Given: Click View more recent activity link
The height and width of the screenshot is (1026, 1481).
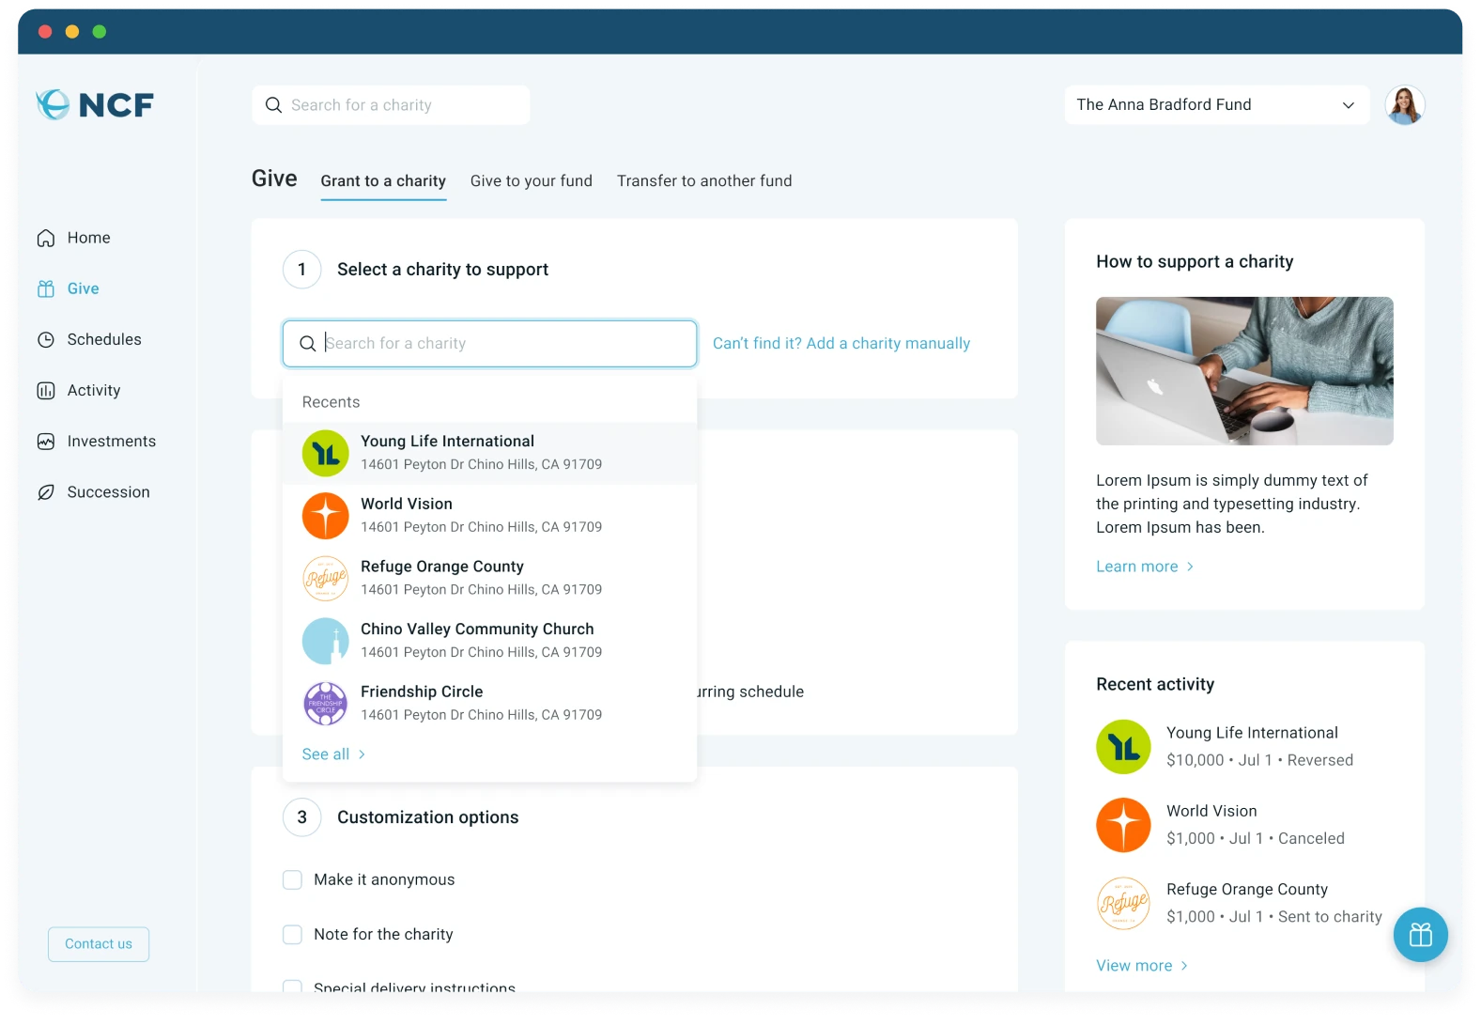Looking at the screenshot, I should 1142,965.
